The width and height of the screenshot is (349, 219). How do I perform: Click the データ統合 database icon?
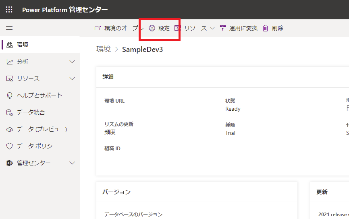click(x=10, y=112)
